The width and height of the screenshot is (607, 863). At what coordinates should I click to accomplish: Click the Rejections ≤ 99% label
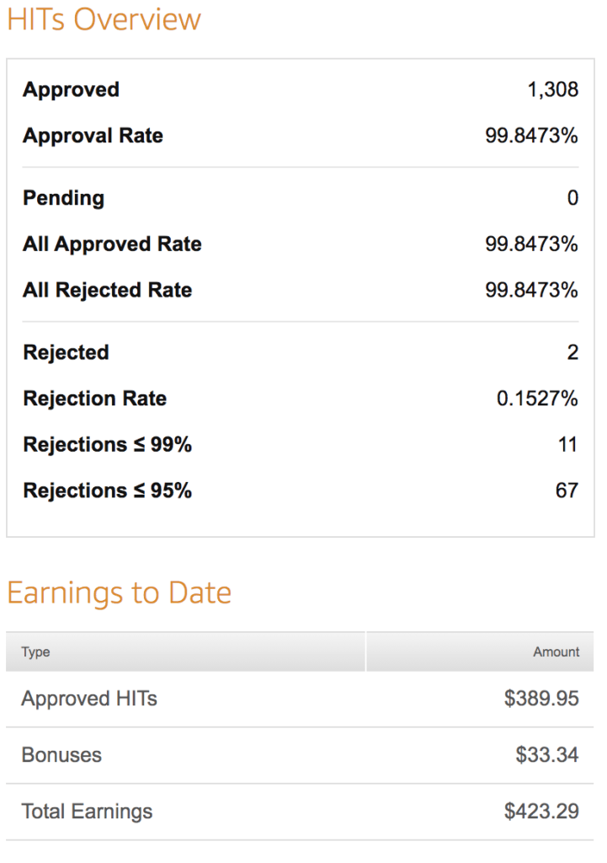coord(107,445)
